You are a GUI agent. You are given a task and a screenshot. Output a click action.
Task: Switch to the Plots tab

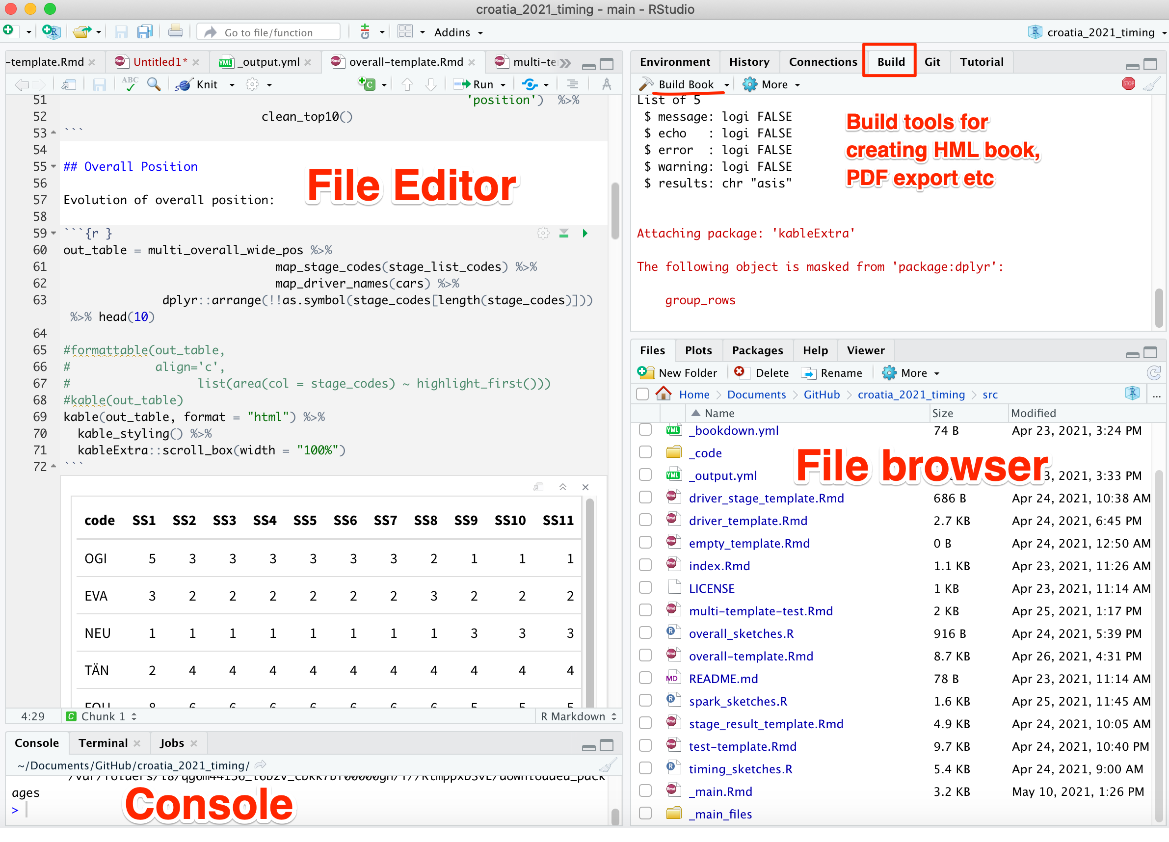(698, 350)
